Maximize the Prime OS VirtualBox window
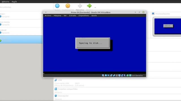181x101 pixels. (x=139, y=12)
